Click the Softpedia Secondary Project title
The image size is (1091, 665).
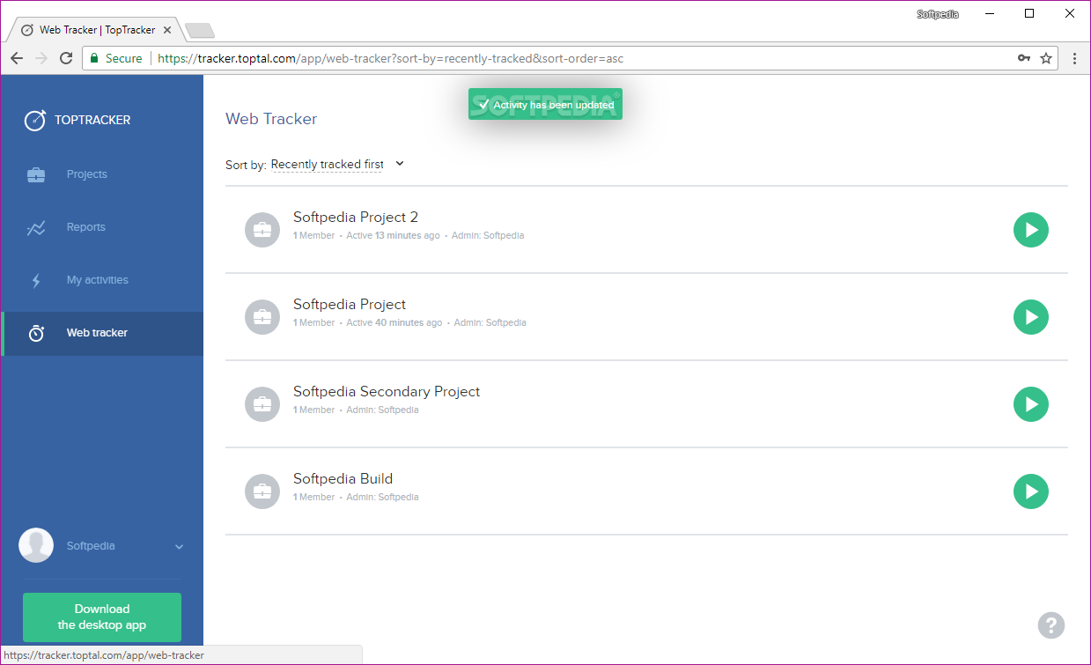pos(387,392)
